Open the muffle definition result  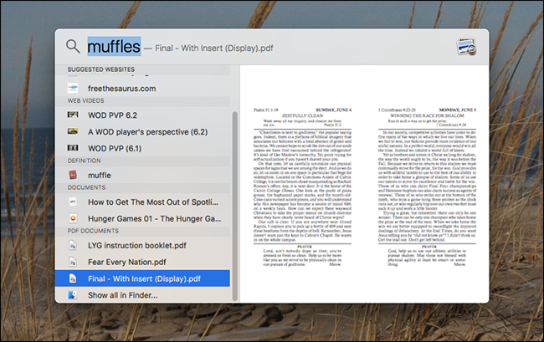[142, 175]
